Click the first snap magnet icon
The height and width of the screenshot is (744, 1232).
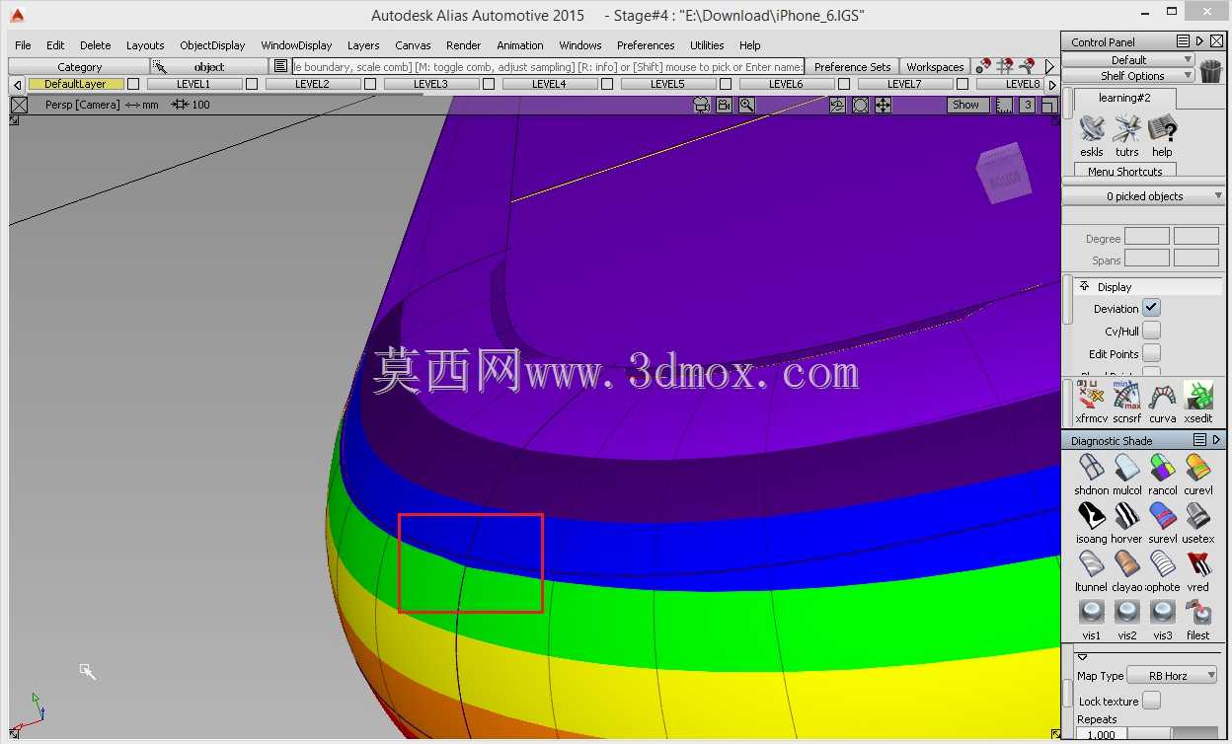[982, 66]
